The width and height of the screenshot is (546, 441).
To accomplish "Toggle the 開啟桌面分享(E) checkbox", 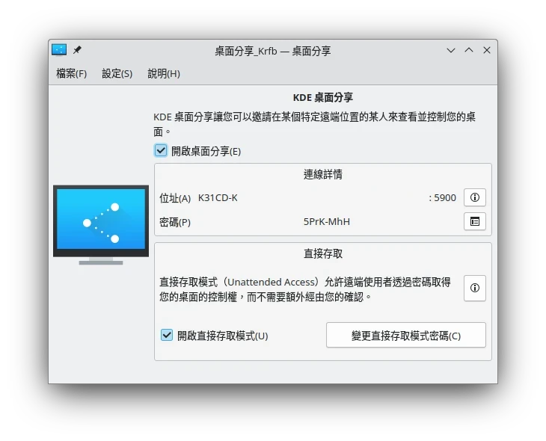I will coord(161,151).
